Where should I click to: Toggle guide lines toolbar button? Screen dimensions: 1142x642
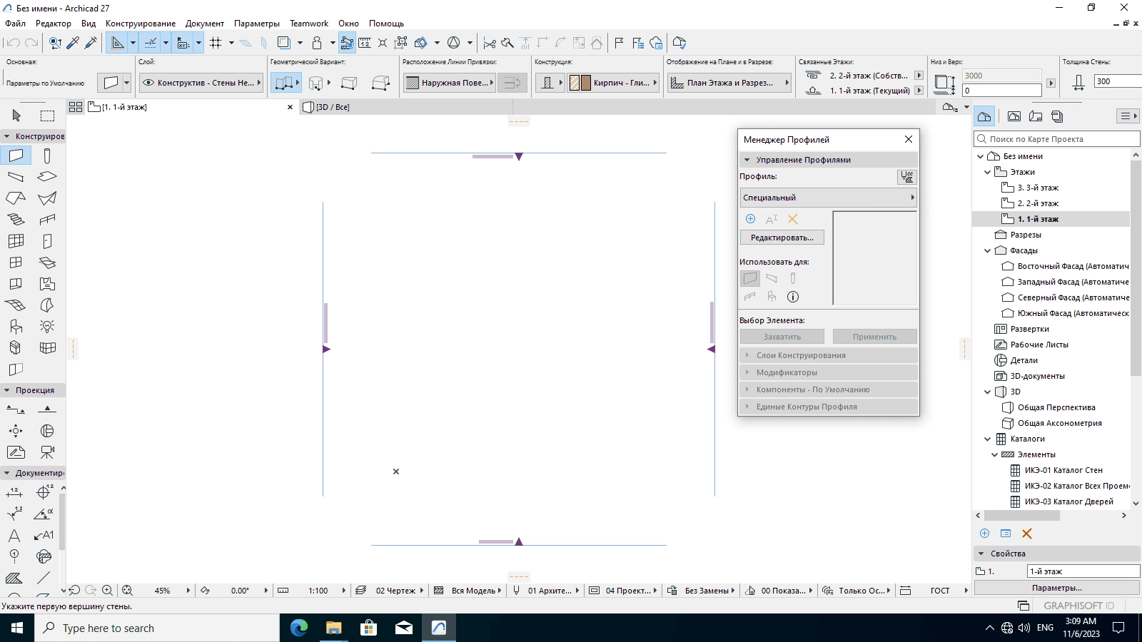[118, 43]
